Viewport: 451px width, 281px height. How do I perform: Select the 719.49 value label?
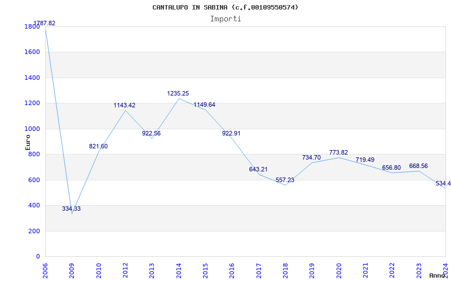coord(365,160)
